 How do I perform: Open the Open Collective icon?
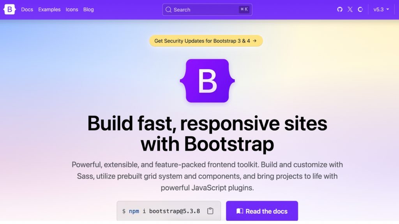(361, 9)
